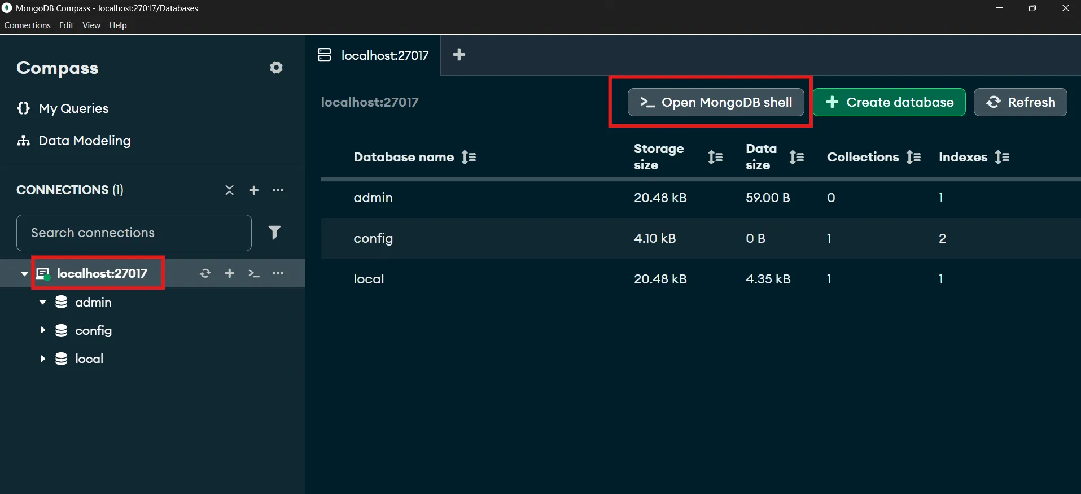Click the Data Modeling diagram icon

coord(24,141)
